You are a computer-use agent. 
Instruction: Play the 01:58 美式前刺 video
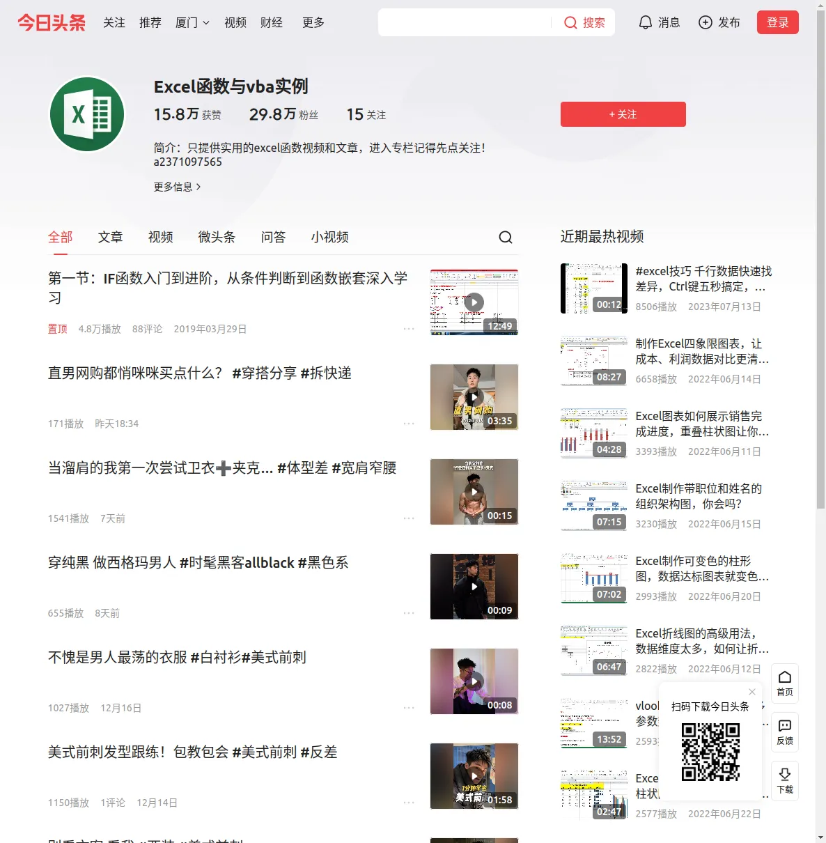474,776
